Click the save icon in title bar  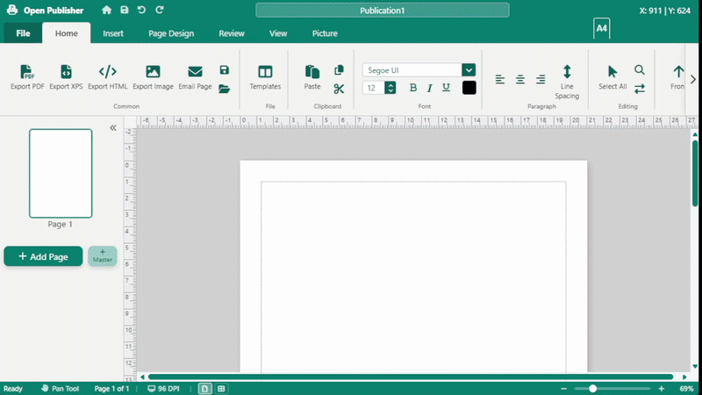(124, 10)
